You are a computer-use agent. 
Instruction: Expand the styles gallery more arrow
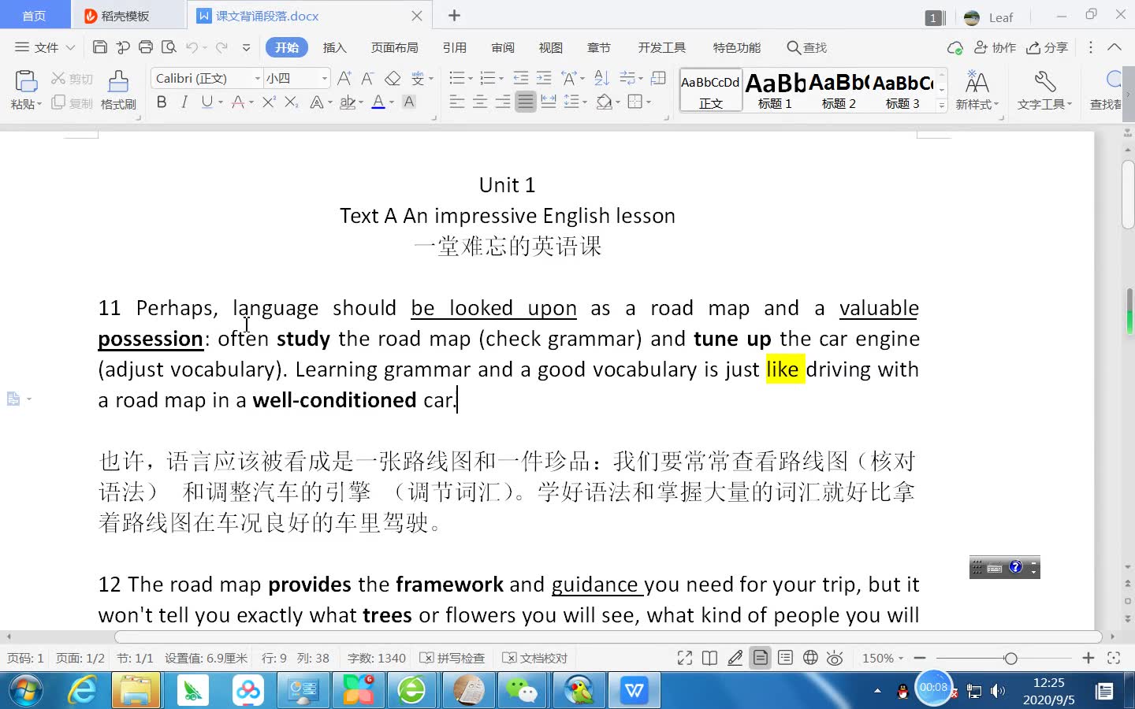pos(941,105)
